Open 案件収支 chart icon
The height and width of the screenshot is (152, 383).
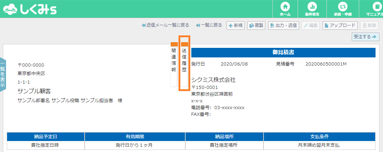coord(312,9)
